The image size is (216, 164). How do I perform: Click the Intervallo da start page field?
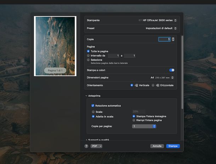114,55
